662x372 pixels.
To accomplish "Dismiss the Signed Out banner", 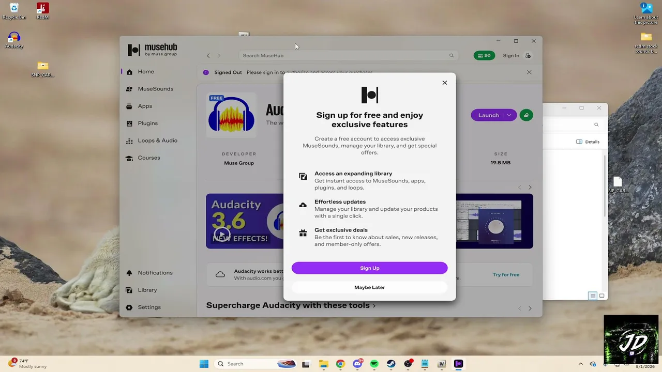I will [x=529, y=72].
